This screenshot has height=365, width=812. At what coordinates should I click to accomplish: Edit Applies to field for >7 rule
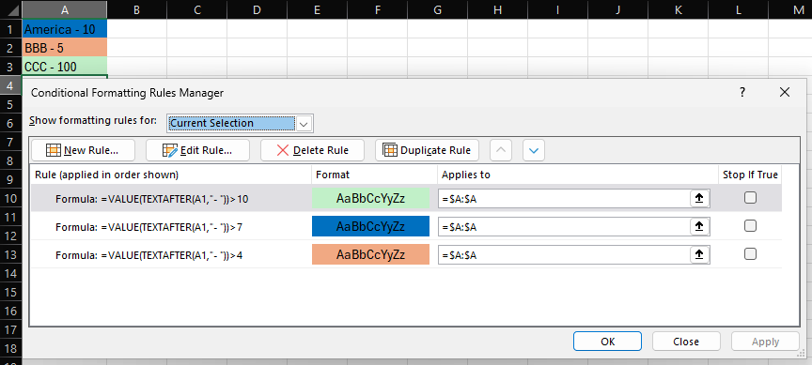pyautogui.click(x=564, y=226)
